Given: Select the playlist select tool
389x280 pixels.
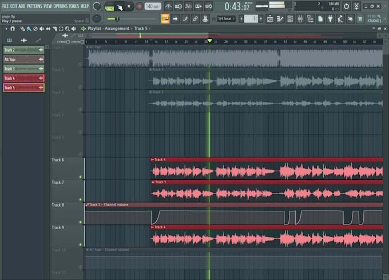Looking at the screenshot, I should pyautogui.click(x=61, y=29).
